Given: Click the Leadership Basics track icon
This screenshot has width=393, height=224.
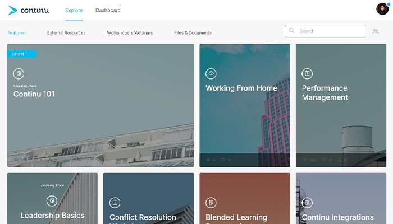Looking at the screenshot, I should point(52,200).
